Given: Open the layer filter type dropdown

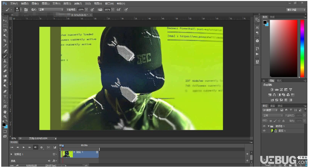Looking at the screenshot, I should (270, 110).
